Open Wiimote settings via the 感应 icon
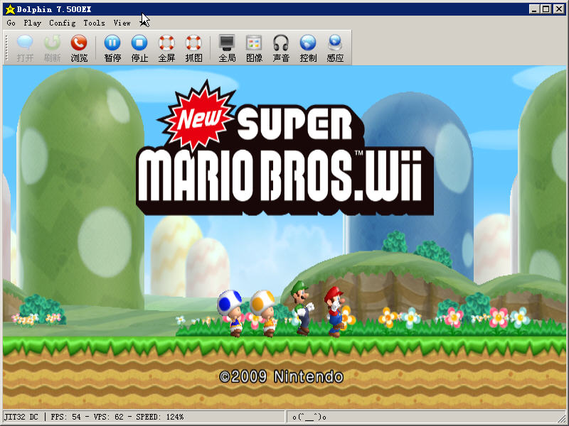Viewport: 569px width, 426px height. click(335, 48)
